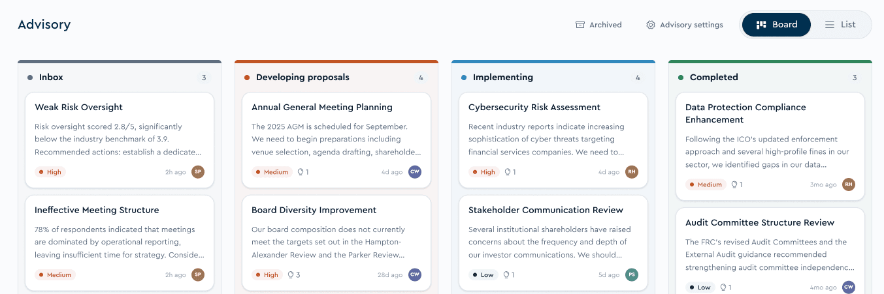The width and height of the screenshot is (884, 294).
Task: Switch to List view
Action: pyautogui.click(x=840, y=25)
